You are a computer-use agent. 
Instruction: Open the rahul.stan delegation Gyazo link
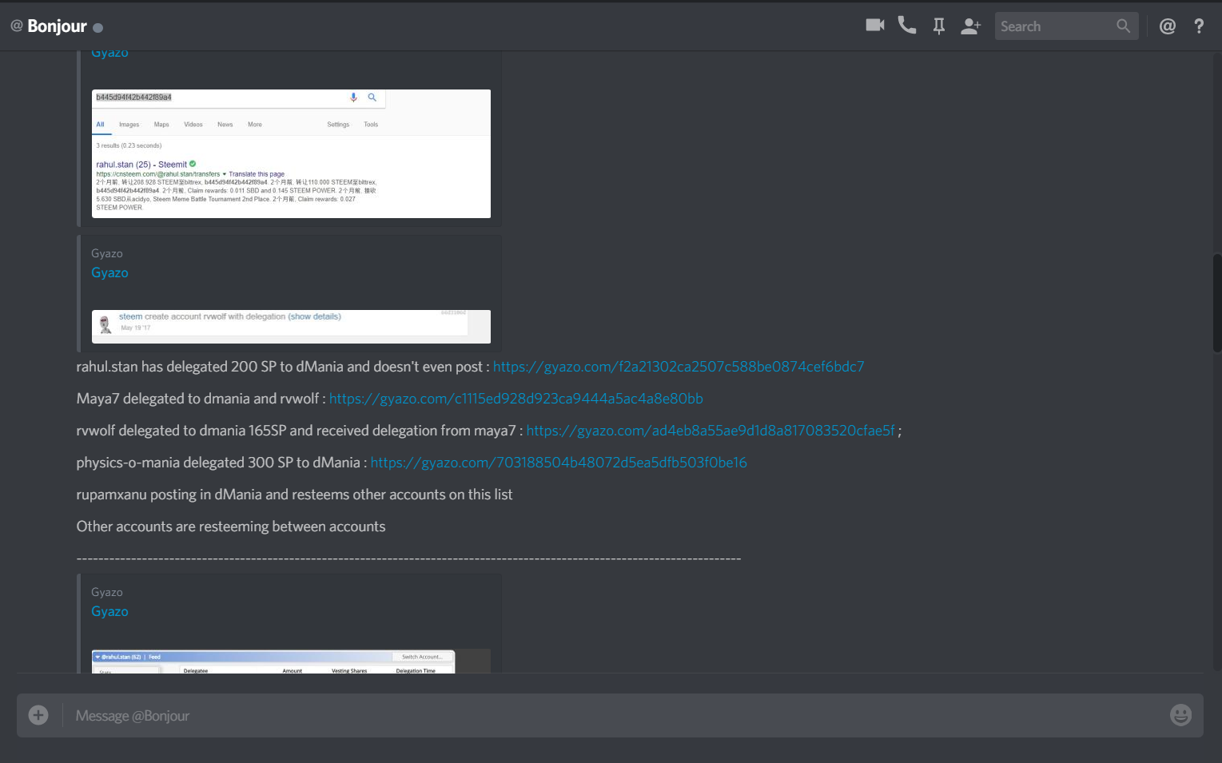pyautogui.click(x=679, y=367)
